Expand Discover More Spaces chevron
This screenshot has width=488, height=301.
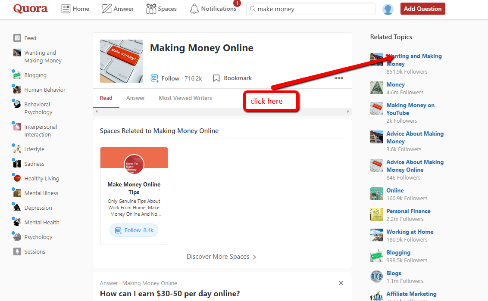click(x=255, y=257)
